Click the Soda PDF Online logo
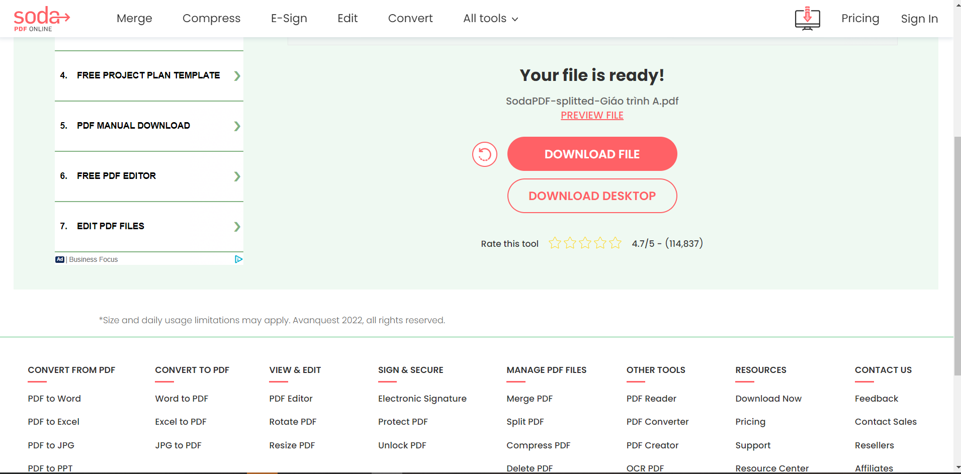 42,19
